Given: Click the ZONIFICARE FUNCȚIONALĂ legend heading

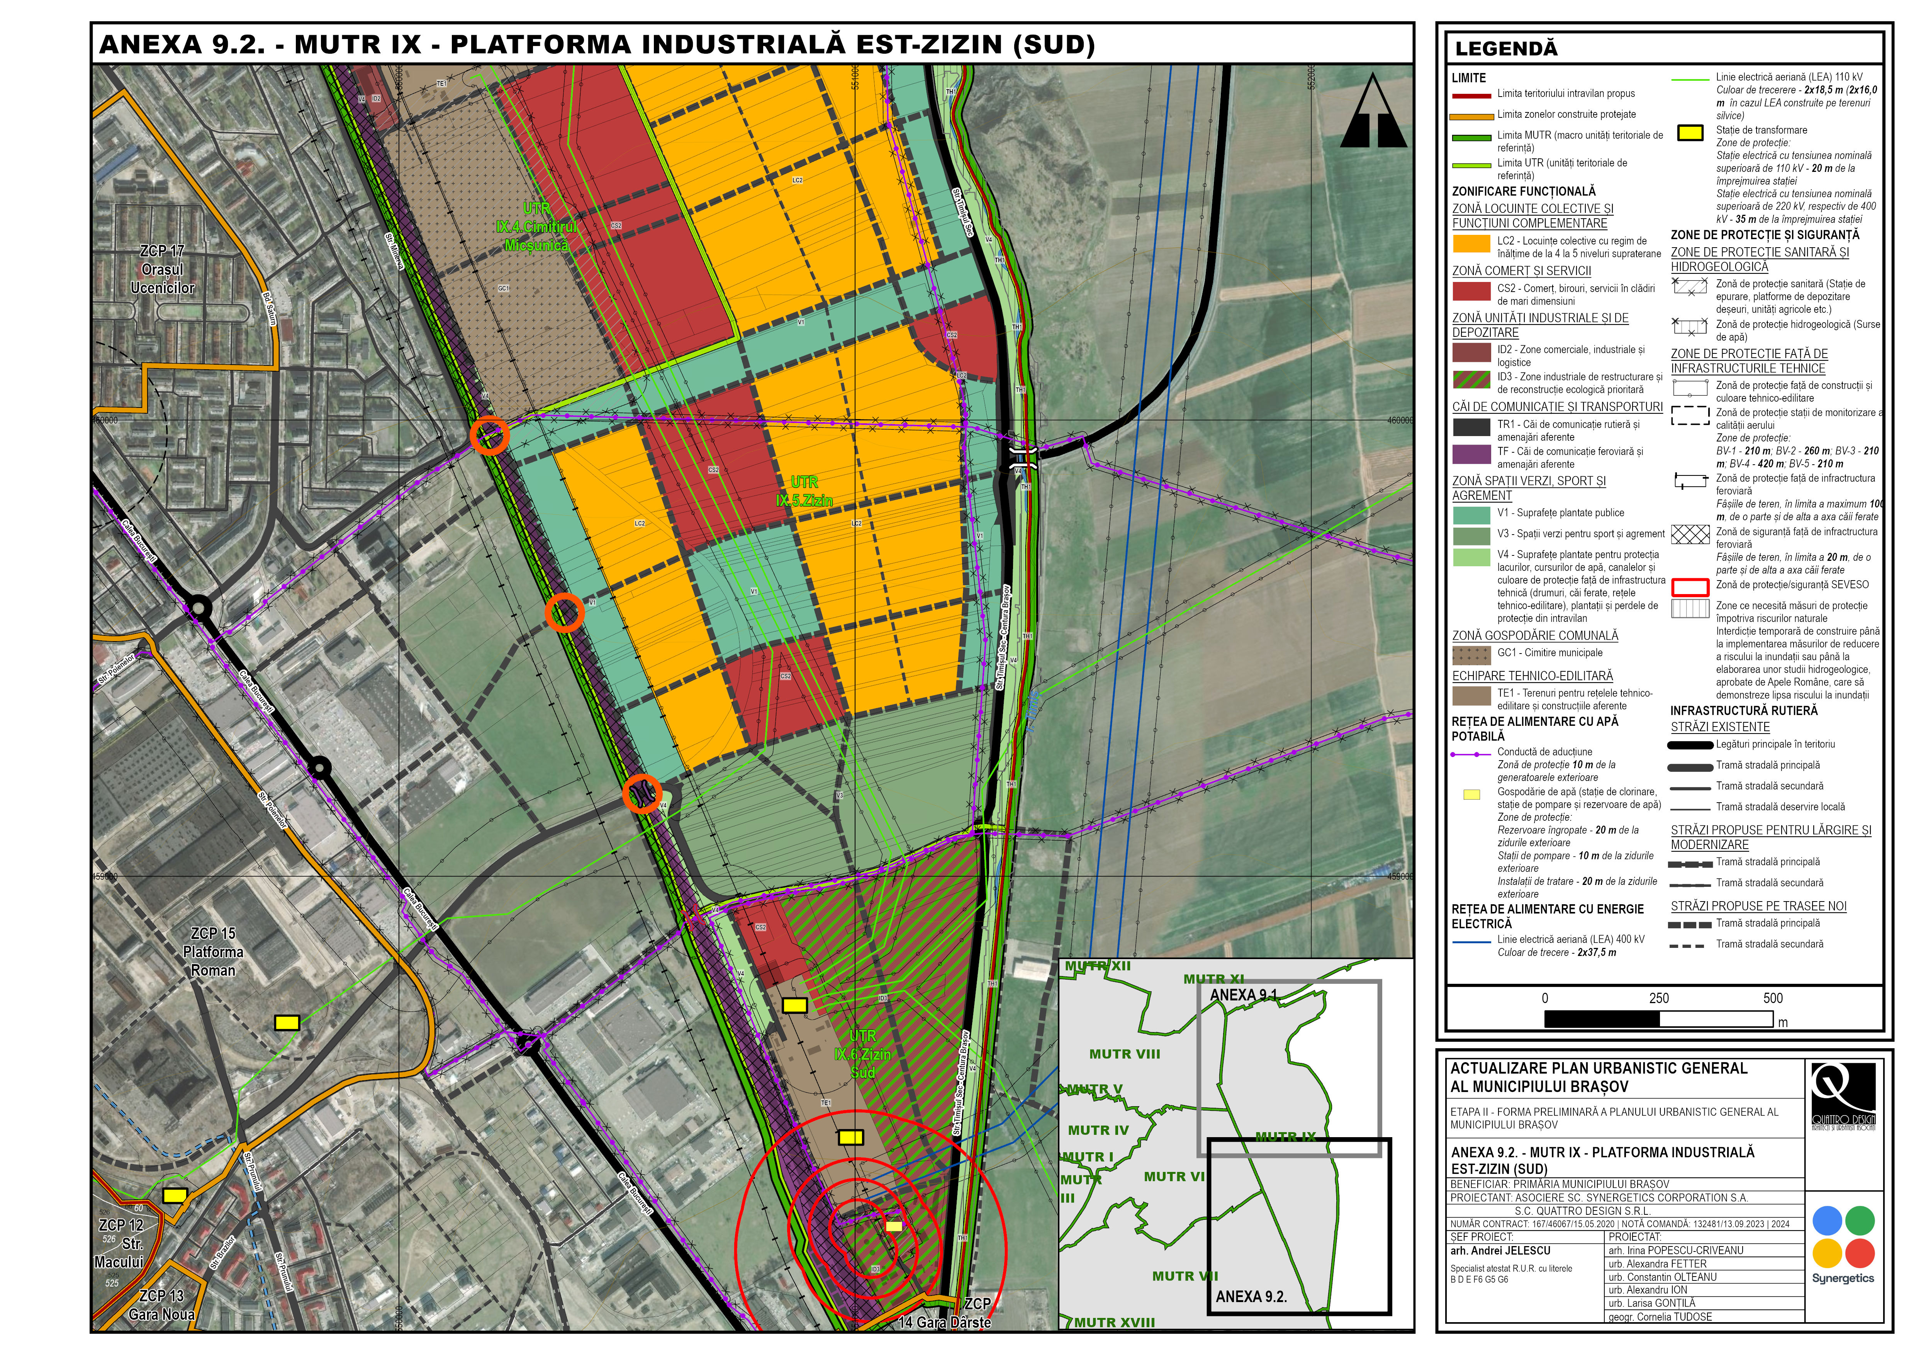Looking at the screenshot, I should 1524,191.
